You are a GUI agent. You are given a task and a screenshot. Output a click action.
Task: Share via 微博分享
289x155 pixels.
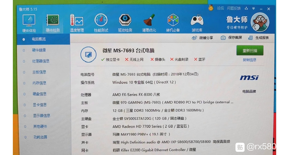click(x=202, y=38)
